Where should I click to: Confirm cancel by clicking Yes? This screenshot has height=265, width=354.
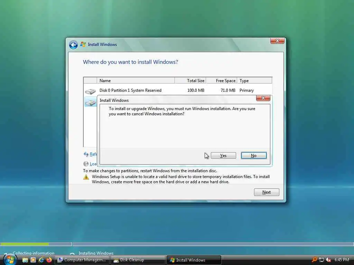(x=223, y=156)
